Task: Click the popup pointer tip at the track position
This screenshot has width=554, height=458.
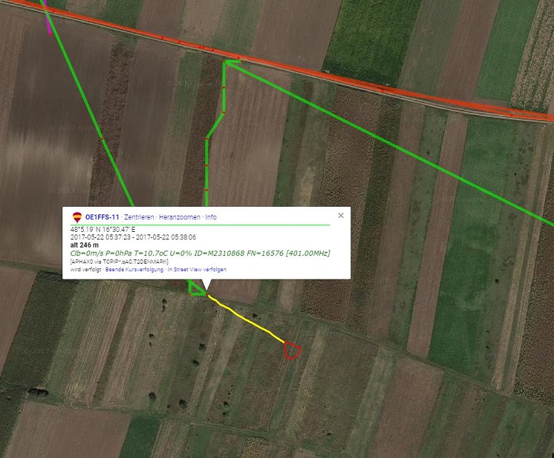Action: pyautogui.click(x=206, y=292)
